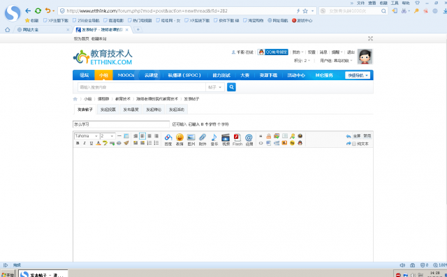Open the font size dropdown
This screenshot has width=447, height=277.
pos(108,136)
